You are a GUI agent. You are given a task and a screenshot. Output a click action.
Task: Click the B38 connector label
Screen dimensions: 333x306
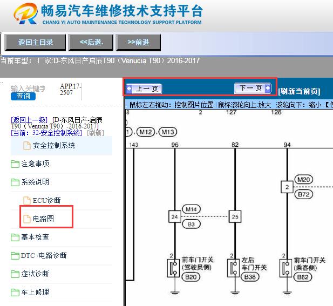click(x=250, y=277)
